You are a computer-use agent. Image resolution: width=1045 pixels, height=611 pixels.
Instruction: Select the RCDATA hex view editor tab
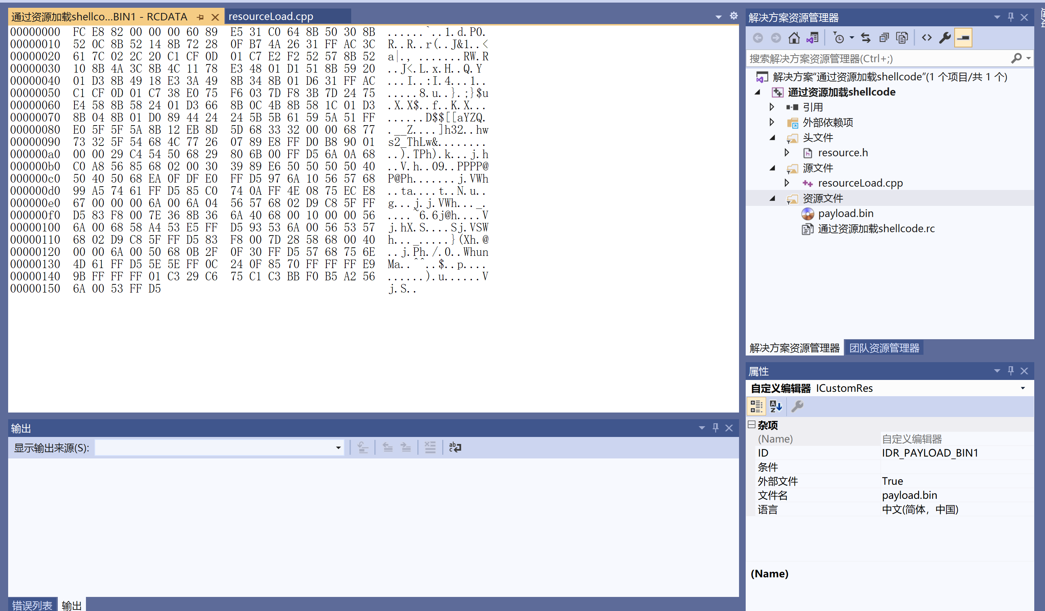tap(100, 17)
